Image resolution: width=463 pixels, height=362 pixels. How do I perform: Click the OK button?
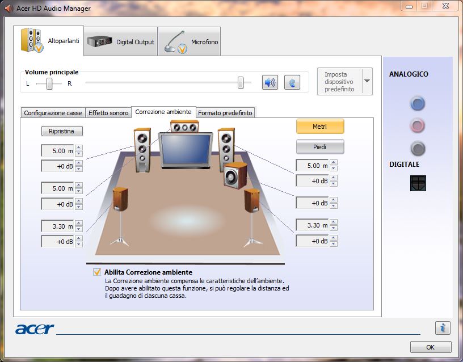click(431, 347)
